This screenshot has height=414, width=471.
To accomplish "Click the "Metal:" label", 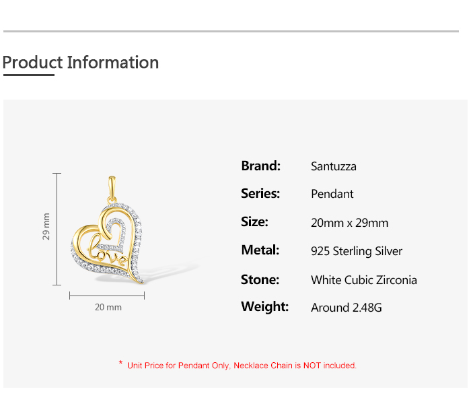I will (260, 250).
